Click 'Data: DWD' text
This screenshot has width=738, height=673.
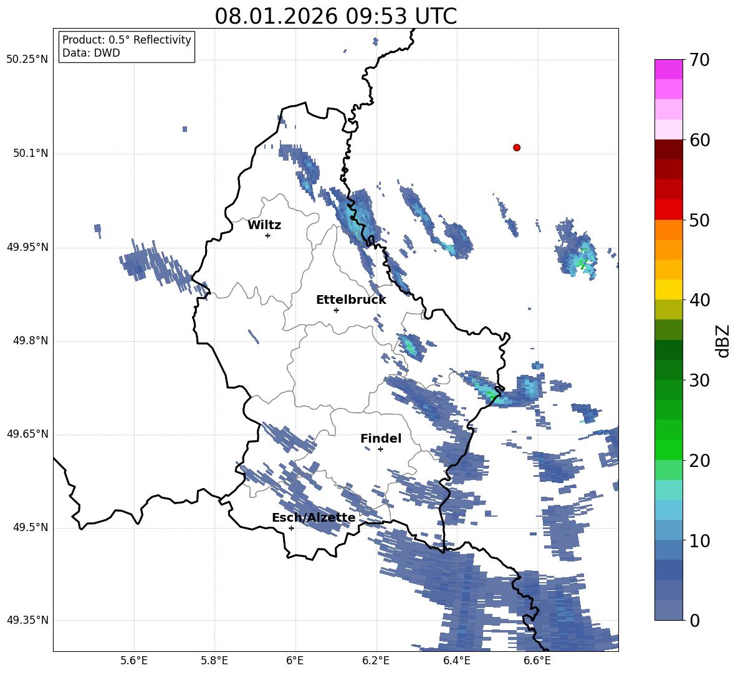coord(91,53)
